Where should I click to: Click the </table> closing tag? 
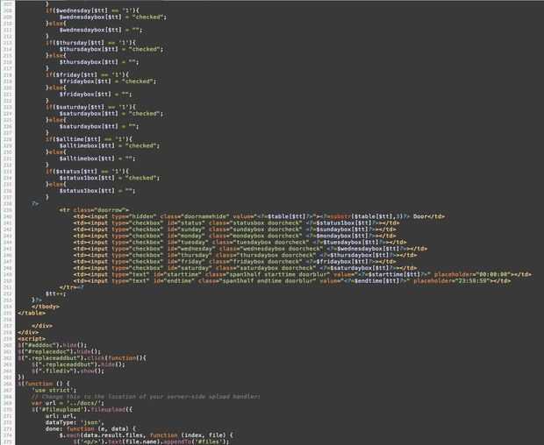[32, 313]
